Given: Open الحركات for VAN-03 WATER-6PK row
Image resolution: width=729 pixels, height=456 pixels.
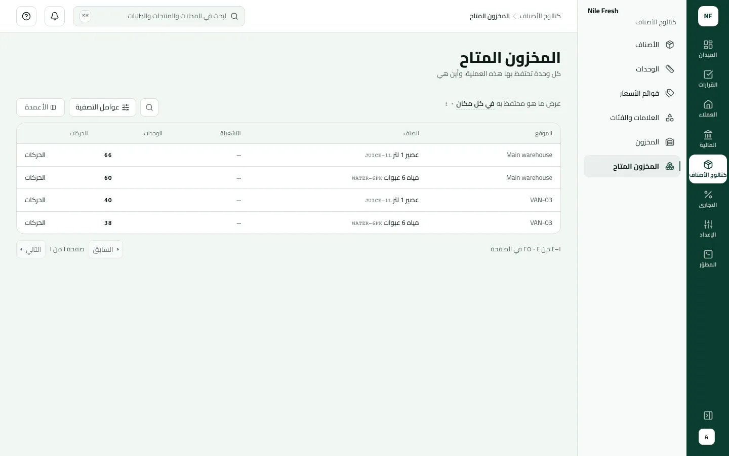Looking at the screenshot, I should (x=35, y=223).
